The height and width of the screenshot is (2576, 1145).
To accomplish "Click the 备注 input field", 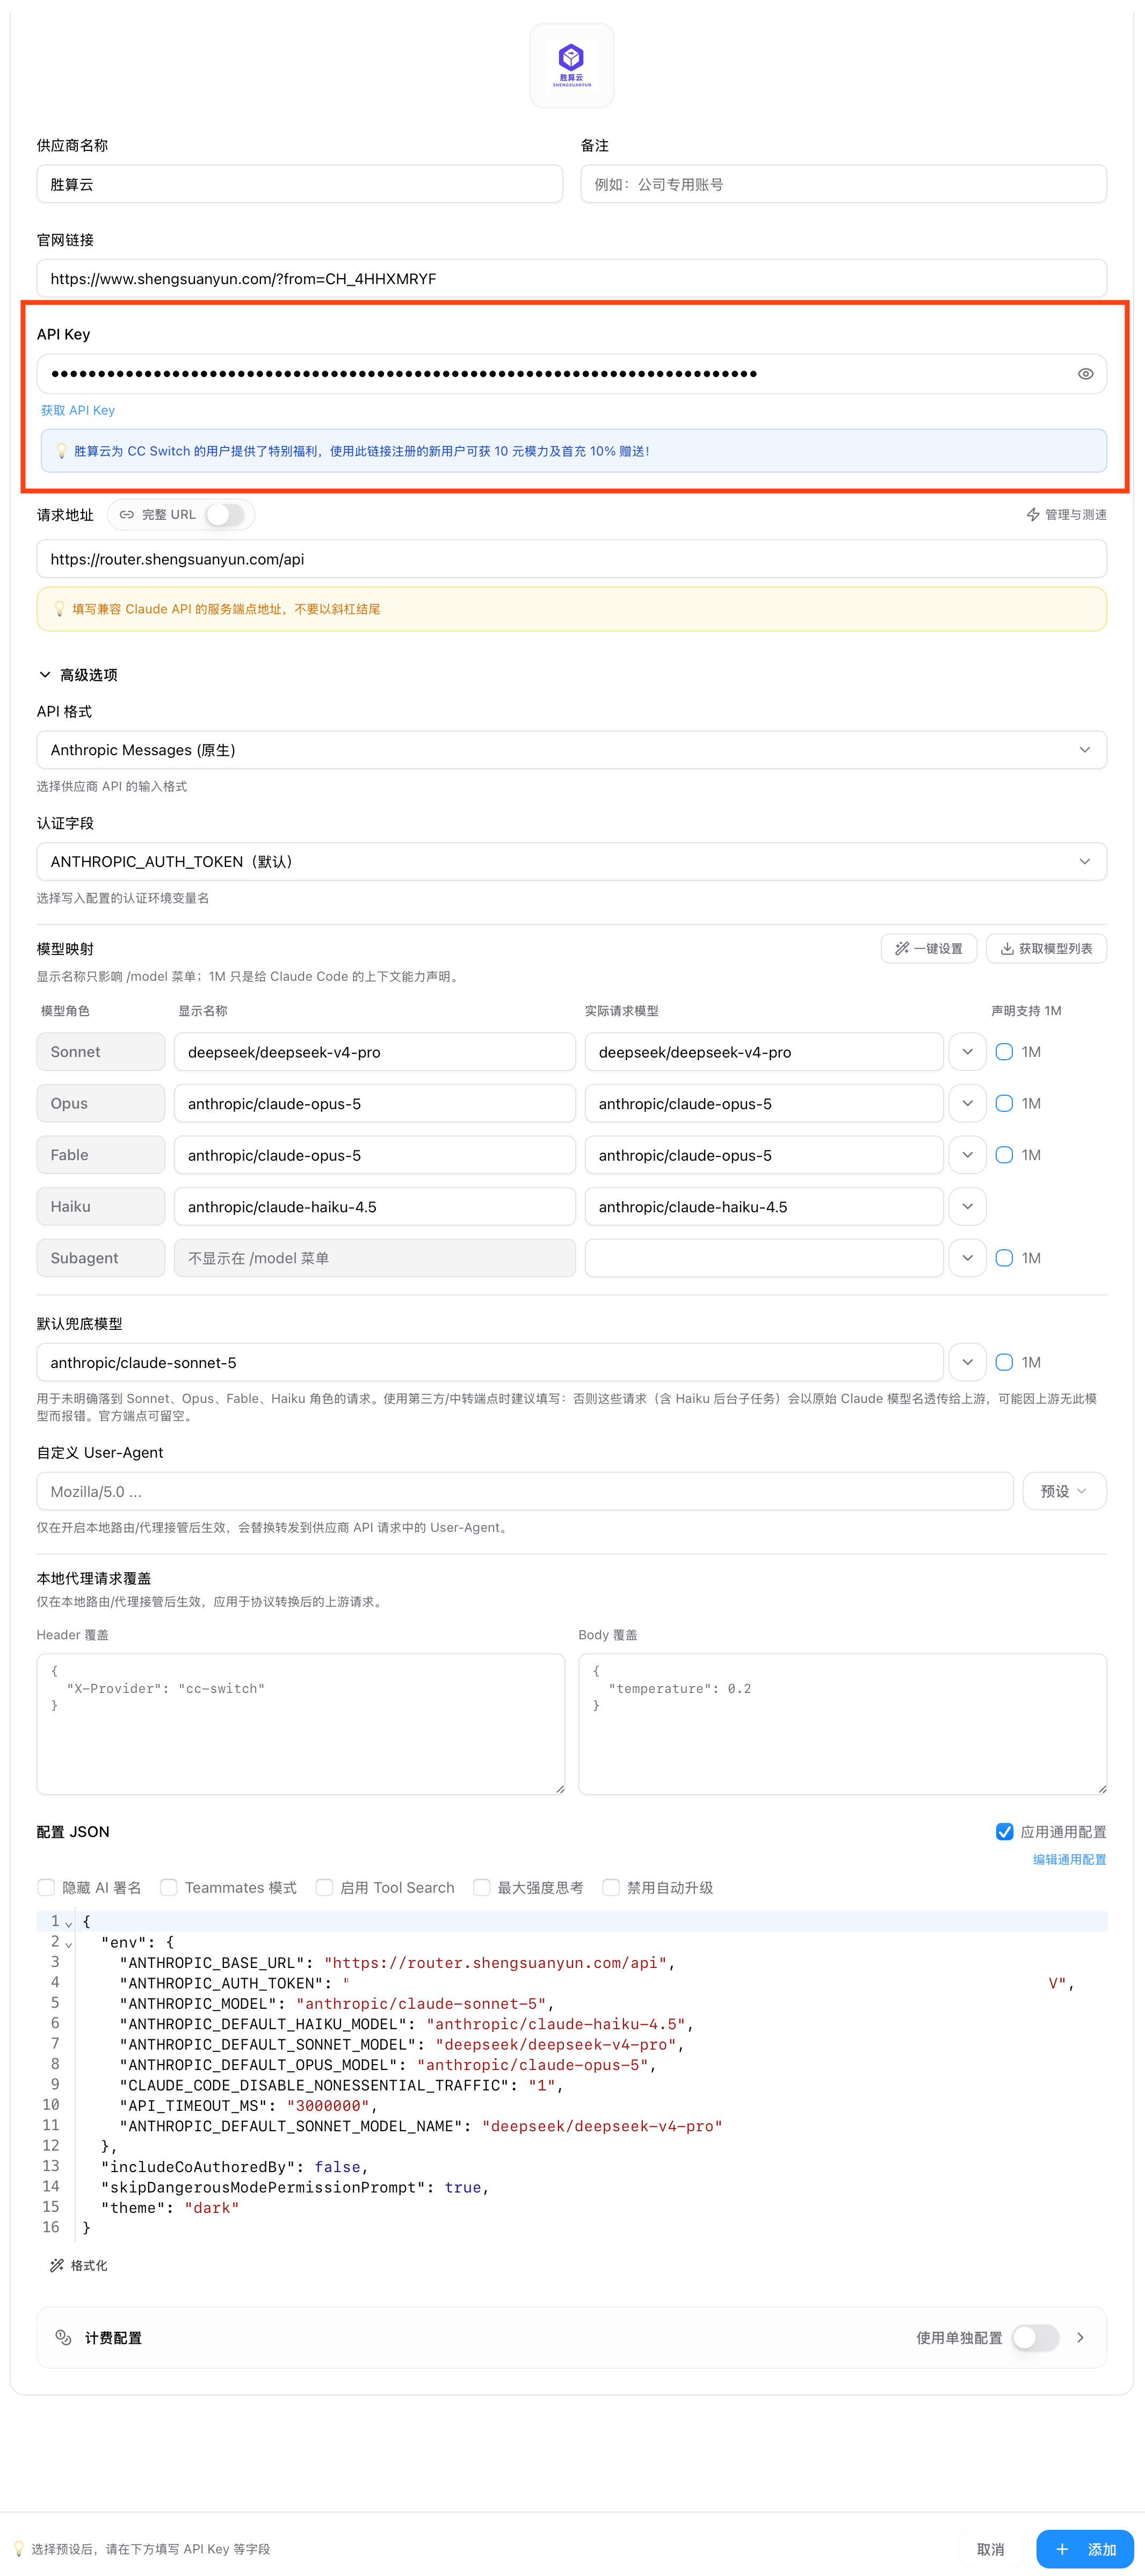I will click(x=843, y=184).
